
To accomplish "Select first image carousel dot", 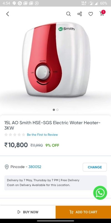I will tap(54, 110).
